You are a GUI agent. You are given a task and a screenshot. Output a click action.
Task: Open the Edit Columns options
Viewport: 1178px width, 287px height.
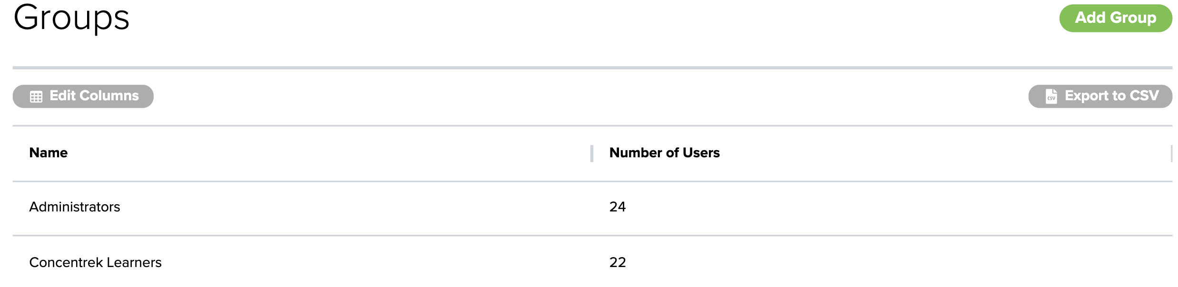click(94, 96)
